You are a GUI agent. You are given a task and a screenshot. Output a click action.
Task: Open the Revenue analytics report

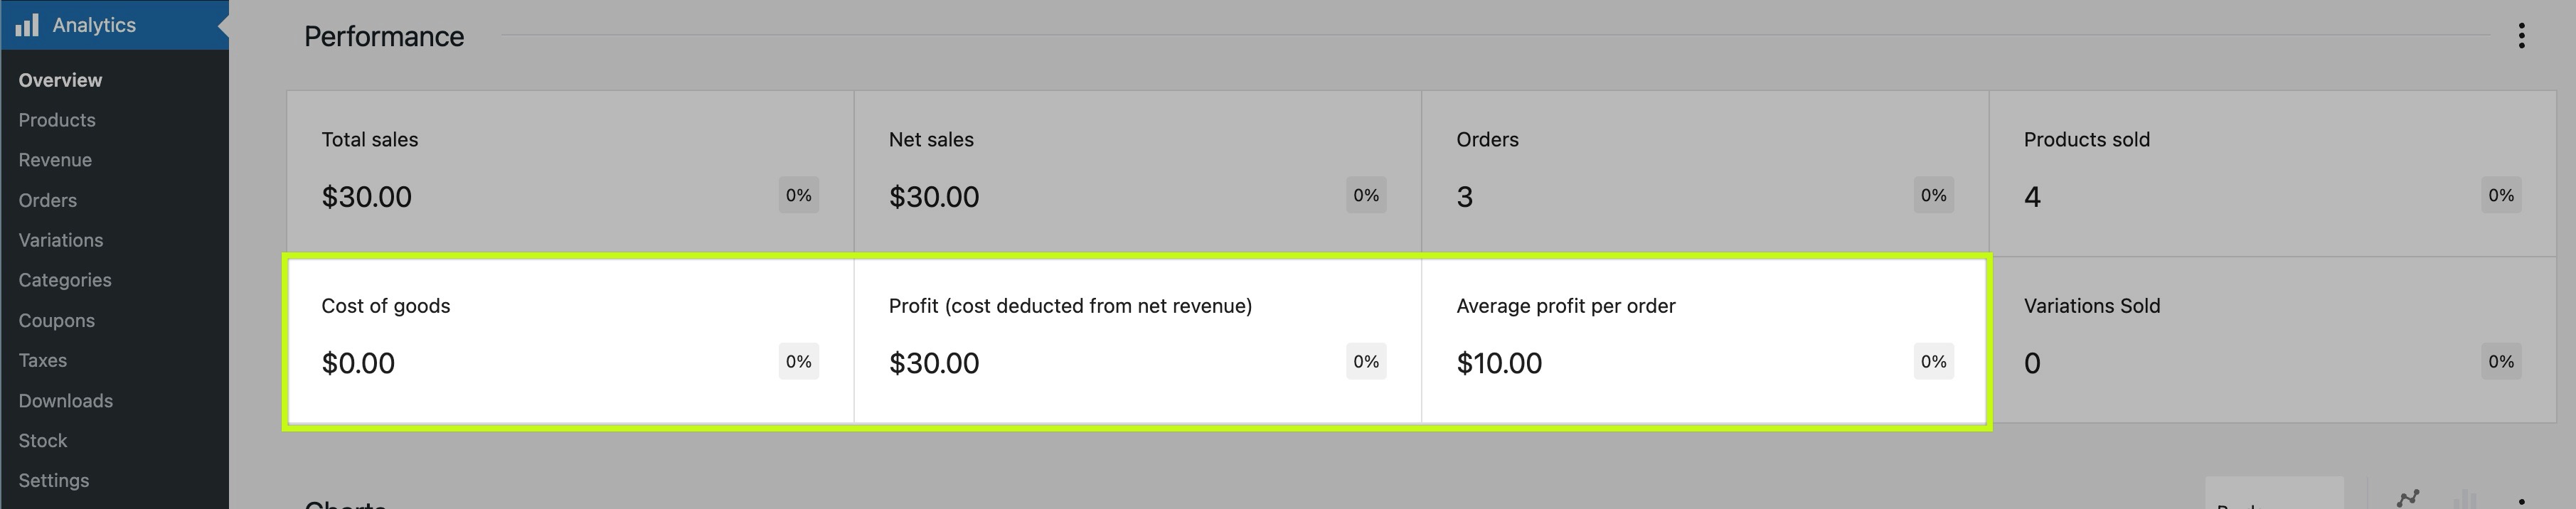55,160
